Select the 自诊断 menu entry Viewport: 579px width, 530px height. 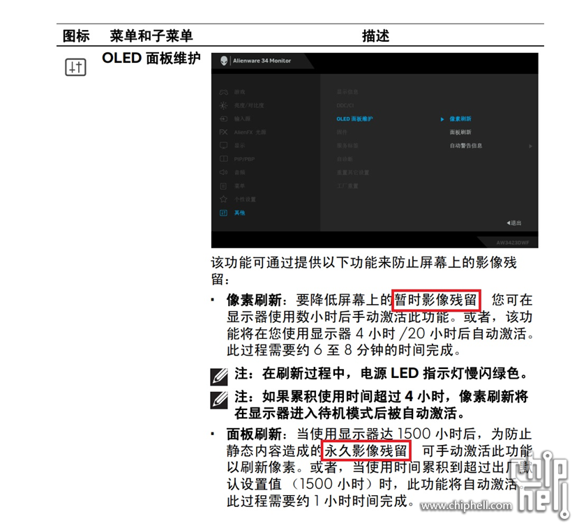coord(345,159)
